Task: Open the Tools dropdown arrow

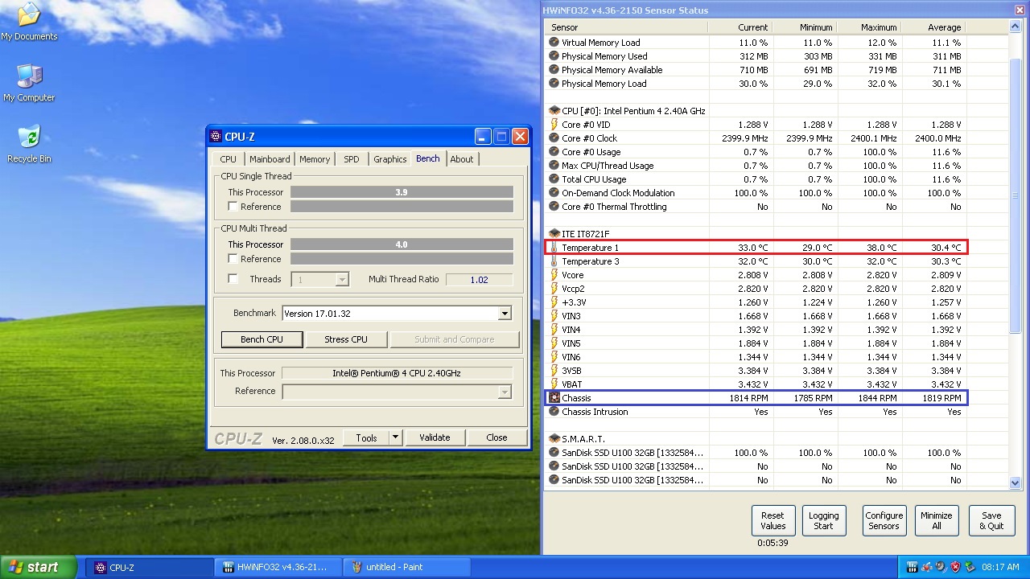Action: (x=395, y=437)
